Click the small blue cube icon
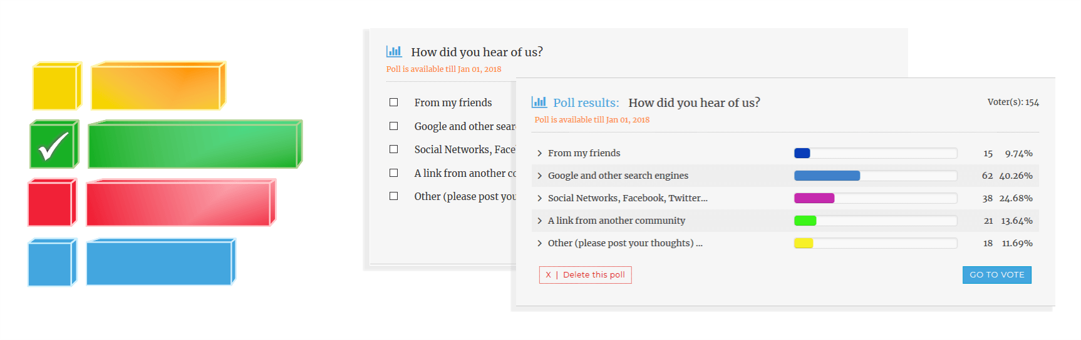The image size is (1081, 340). point(51,262)
